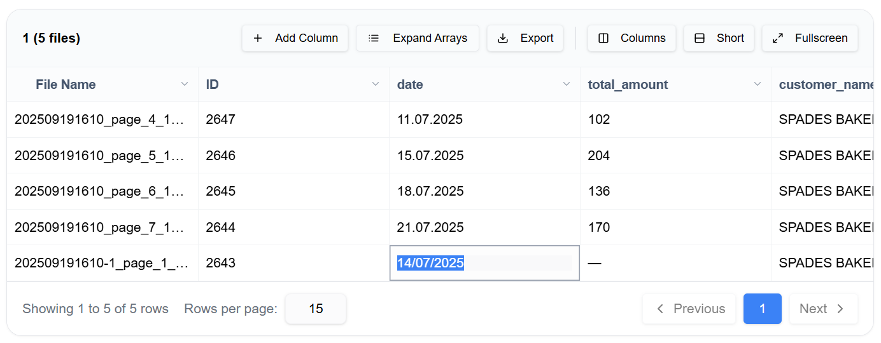The width and height of the screenshot is (881, 343).
Task: Click the Previous page chevron icon
Action: (x=660, y=309)
